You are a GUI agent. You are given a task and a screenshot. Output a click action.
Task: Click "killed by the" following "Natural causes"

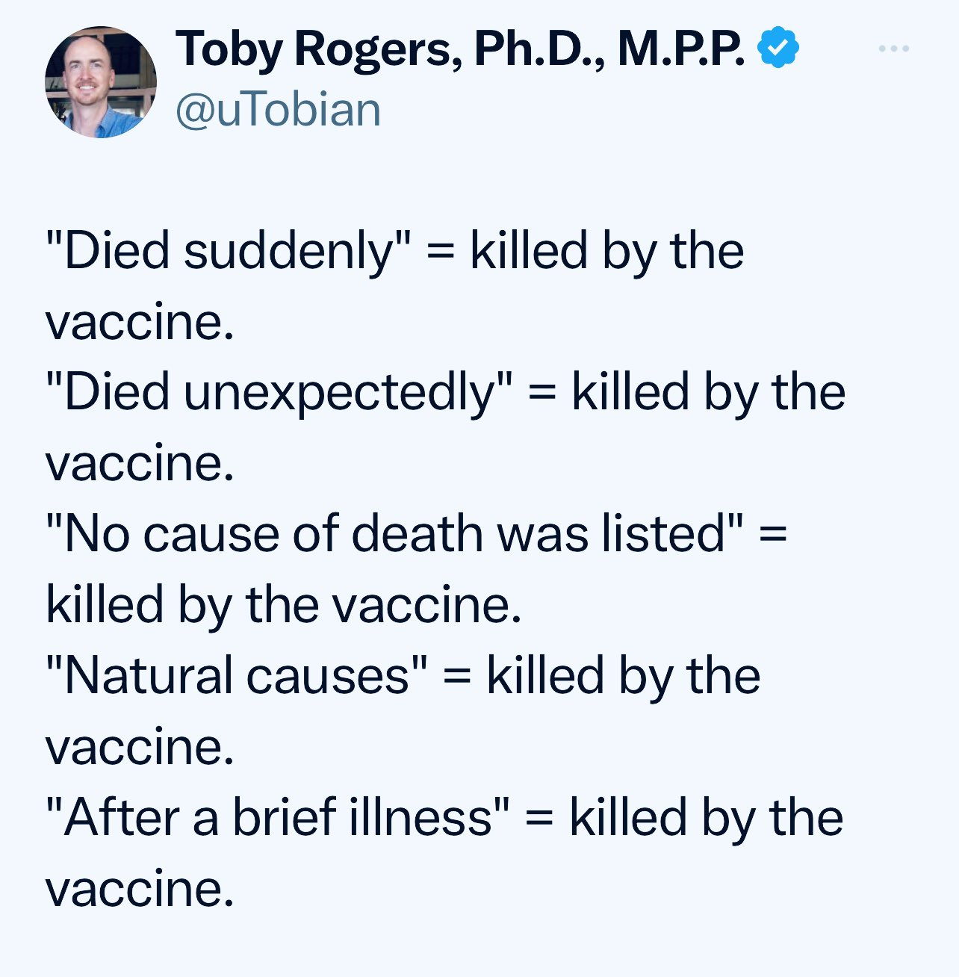tap(624, 676)
